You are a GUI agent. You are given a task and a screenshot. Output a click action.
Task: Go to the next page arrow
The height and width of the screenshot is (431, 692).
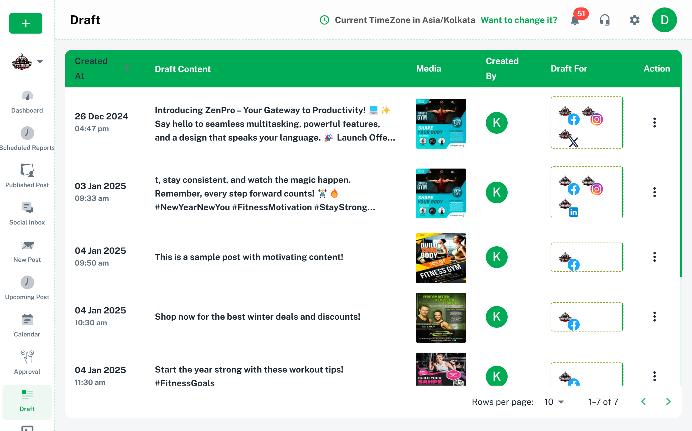click(x=668, y=402)
